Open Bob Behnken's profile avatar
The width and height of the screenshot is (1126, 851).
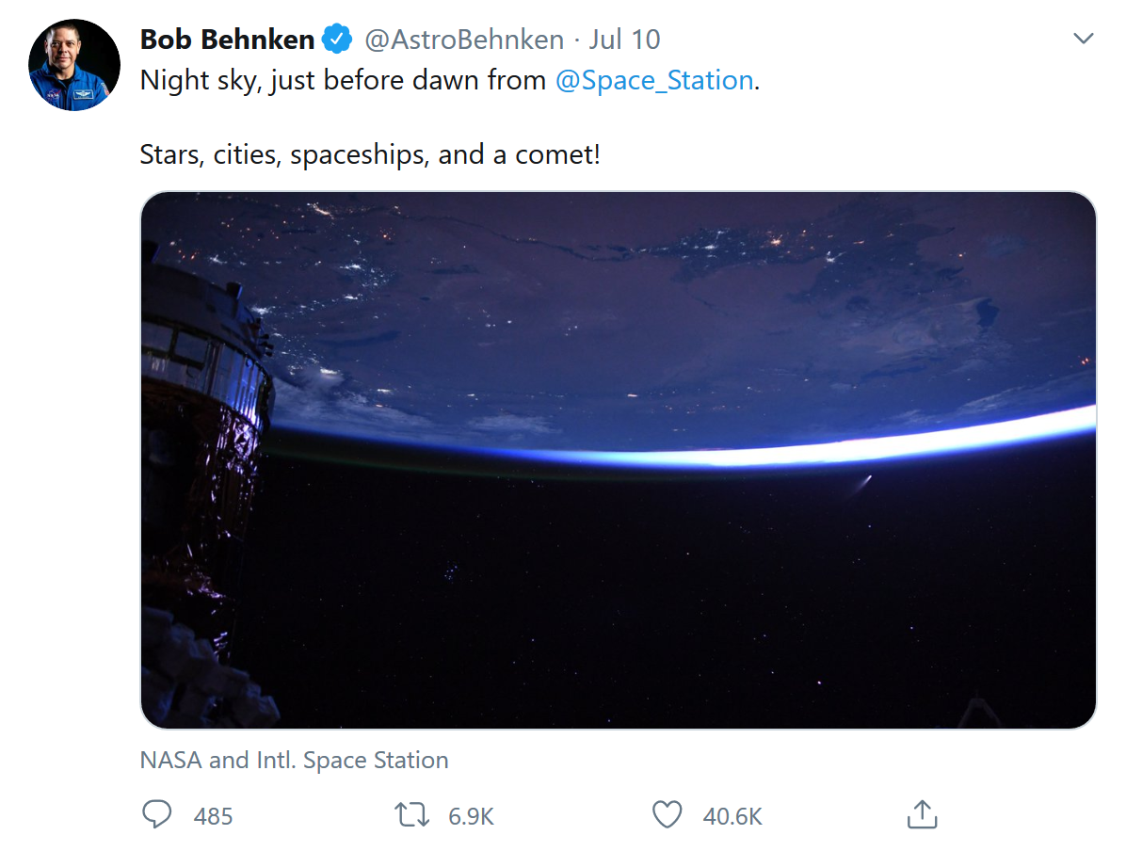[x=74, y=65]
